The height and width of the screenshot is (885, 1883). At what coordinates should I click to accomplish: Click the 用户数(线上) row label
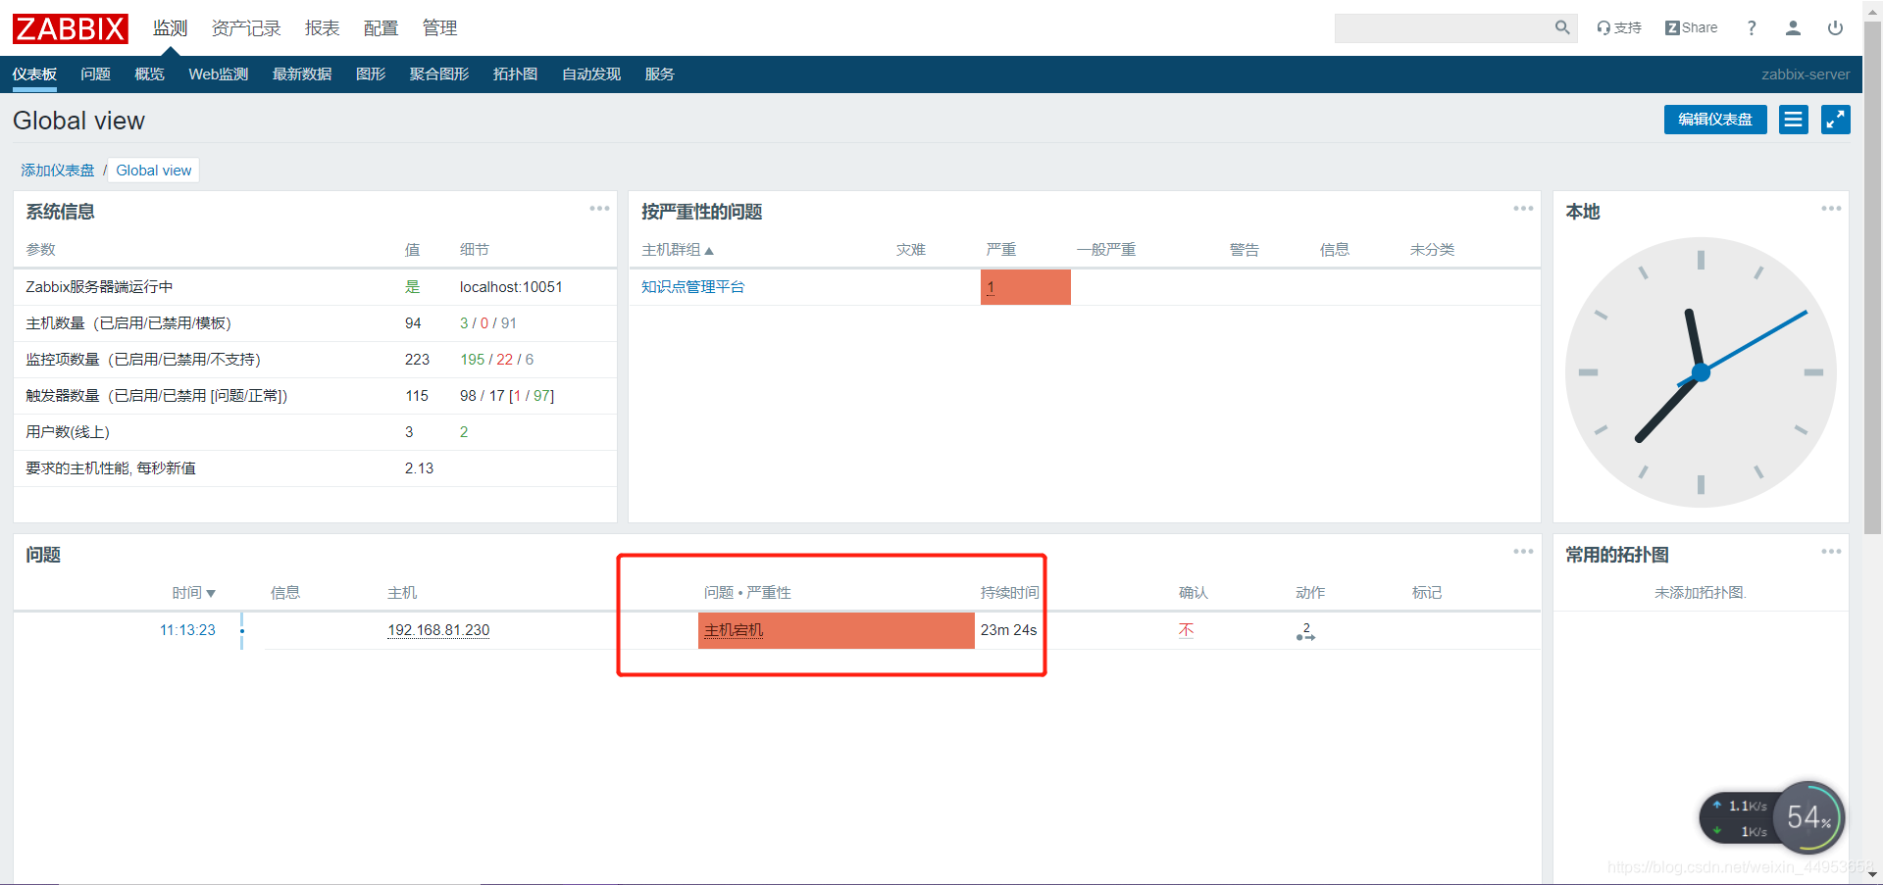(x=68, y=432)
